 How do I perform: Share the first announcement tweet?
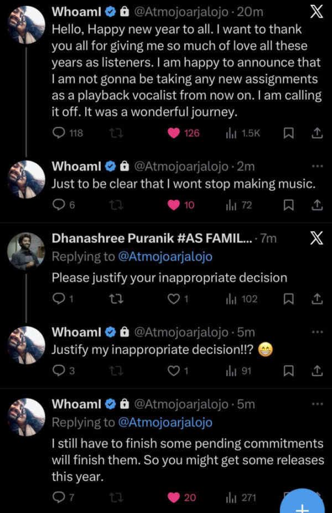(x=317, y=133)
